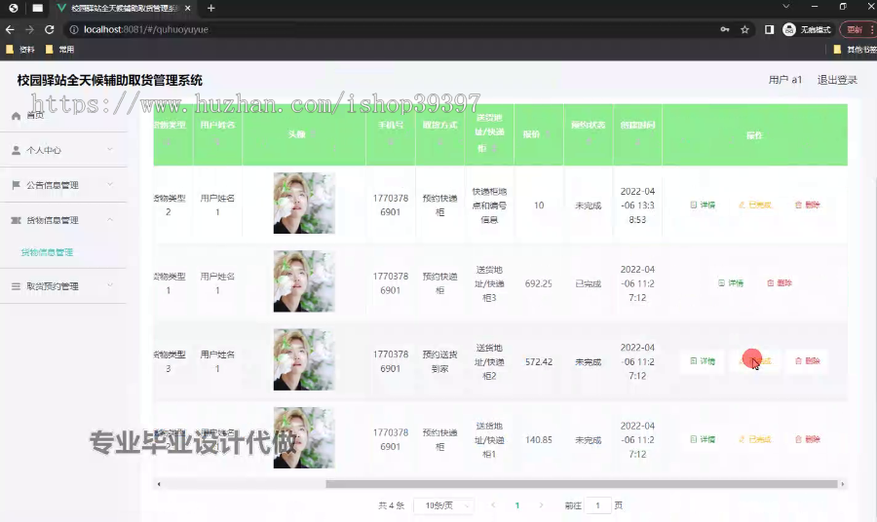Image resolution: width=877 pixels, height=522 pixels.
Task: View site information icon beside localhost URL
Action: (x=73, y=29)
